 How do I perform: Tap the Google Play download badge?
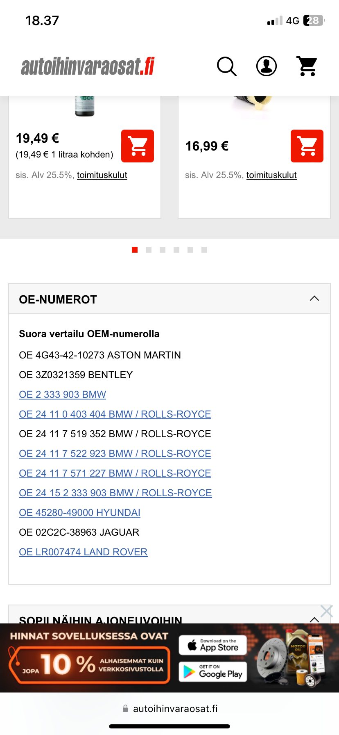point(213,672)
